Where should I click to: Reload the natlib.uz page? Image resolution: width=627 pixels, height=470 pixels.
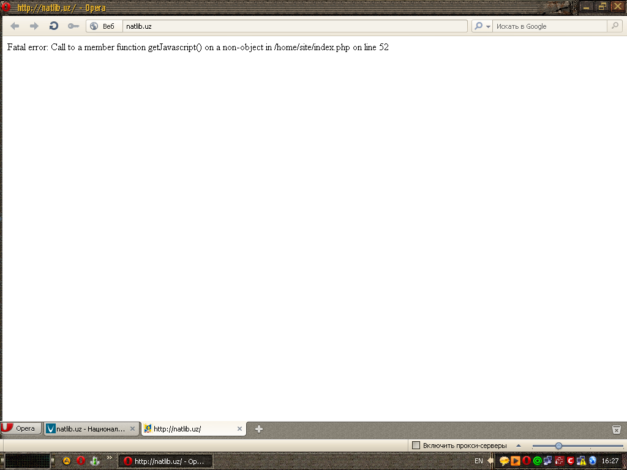tap(54, 26)
